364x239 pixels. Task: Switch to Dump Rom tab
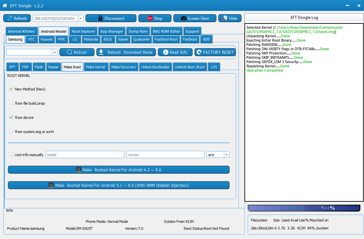click(138, 31)
